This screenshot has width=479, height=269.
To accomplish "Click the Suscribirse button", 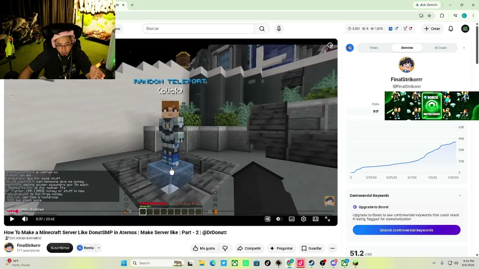I will pos(60,248).
